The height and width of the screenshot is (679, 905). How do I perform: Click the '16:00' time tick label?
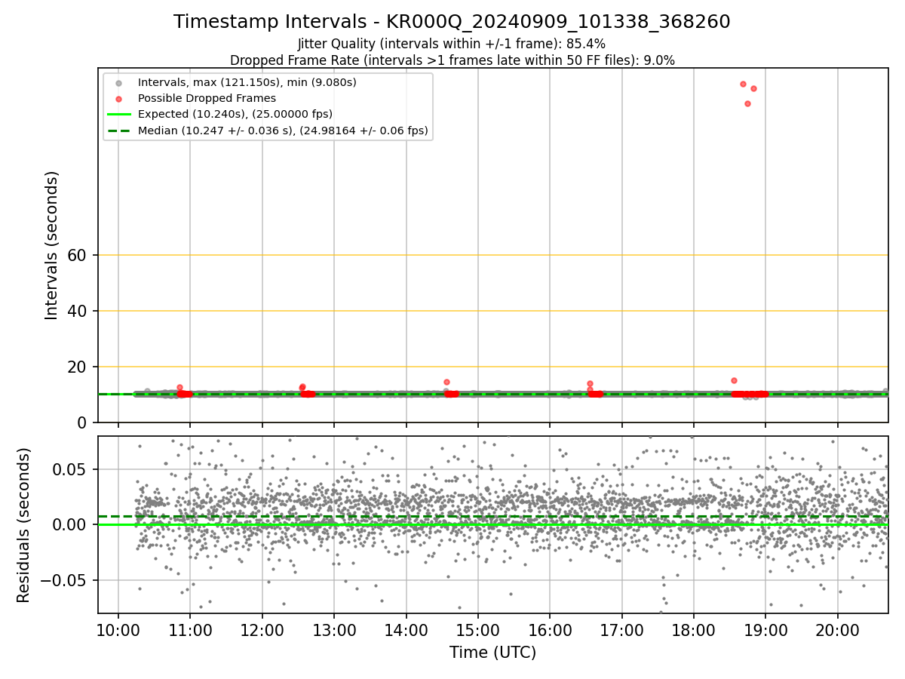[550, 629]
